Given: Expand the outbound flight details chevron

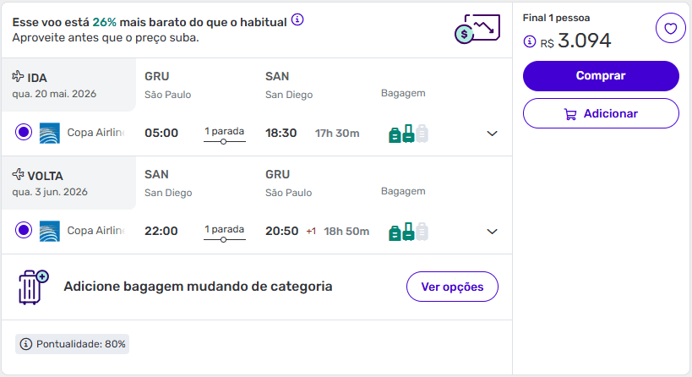Looking at the screenshot, I should 493,134.
